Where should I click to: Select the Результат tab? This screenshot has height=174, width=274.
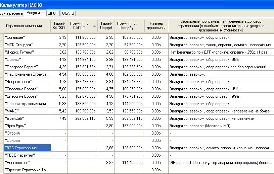(x=35, y=13)
